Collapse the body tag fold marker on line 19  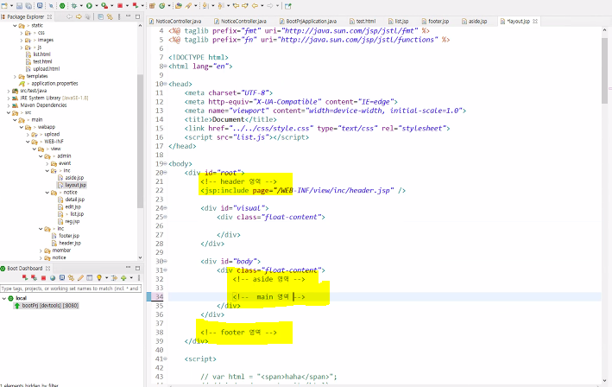point(166,163)
